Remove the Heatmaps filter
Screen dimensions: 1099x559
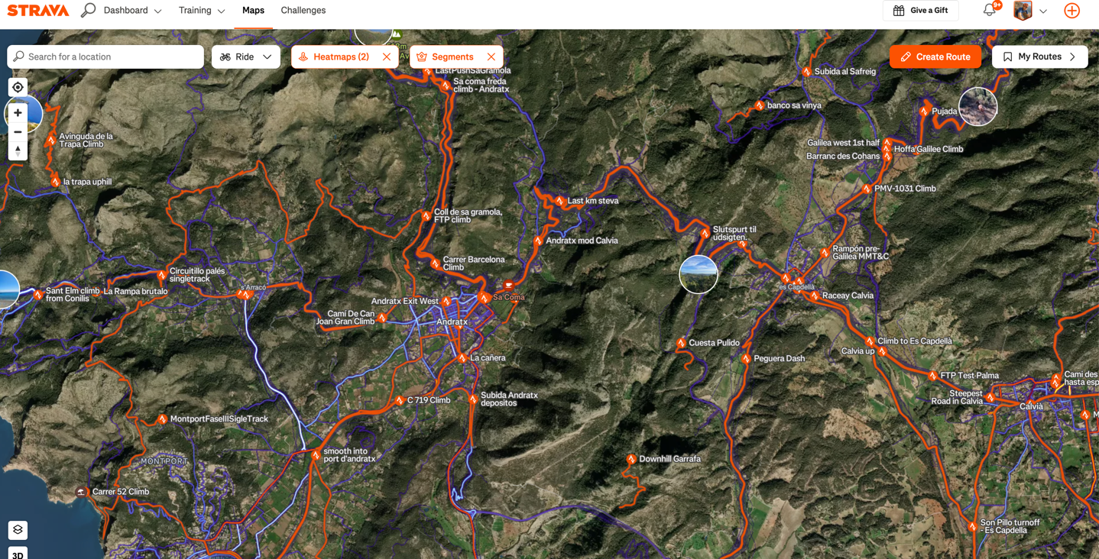pyautogui.click(x=387, y=57)
